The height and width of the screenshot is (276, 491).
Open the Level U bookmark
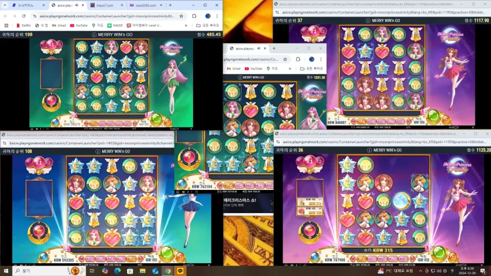(144, 25)
